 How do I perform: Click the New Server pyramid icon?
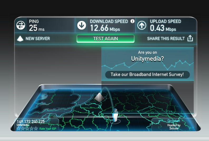coord(20,38)
